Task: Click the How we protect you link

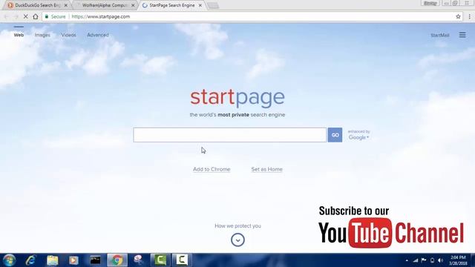Action: [x=237, y=225]
